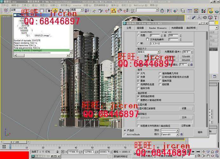The height and width of the screenshot is (159, 220).
Task: Click the 720x486 preset button
Action: click(186, 56)
